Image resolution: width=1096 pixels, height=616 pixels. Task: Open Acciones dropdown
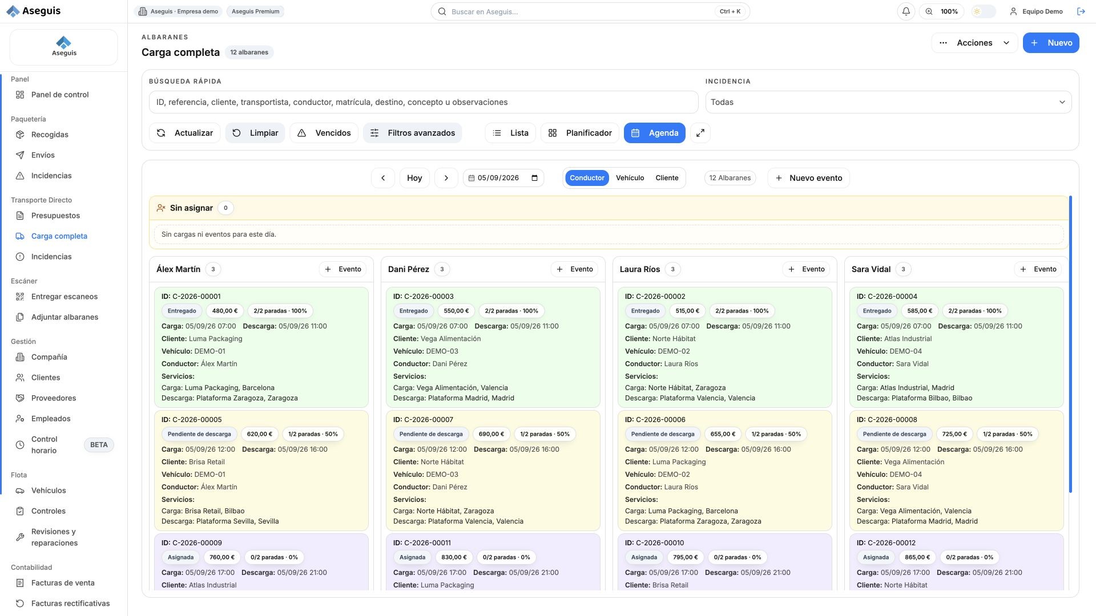point(974,43)
